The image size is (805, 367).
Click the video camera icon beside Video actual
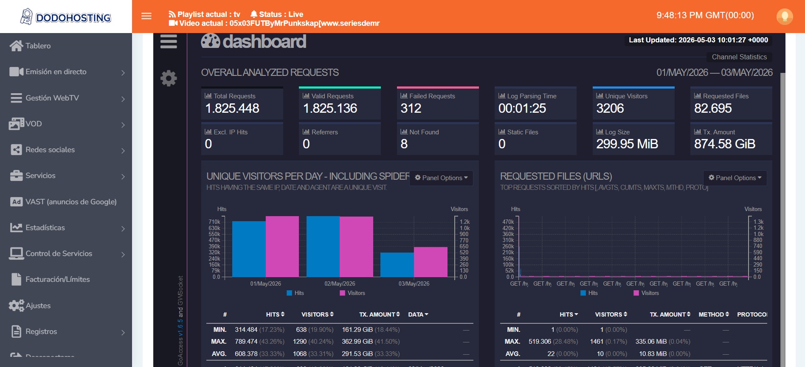(x=173, y=23)
